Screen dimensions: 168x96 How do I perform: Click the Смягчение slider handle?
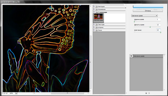(161, 32)
